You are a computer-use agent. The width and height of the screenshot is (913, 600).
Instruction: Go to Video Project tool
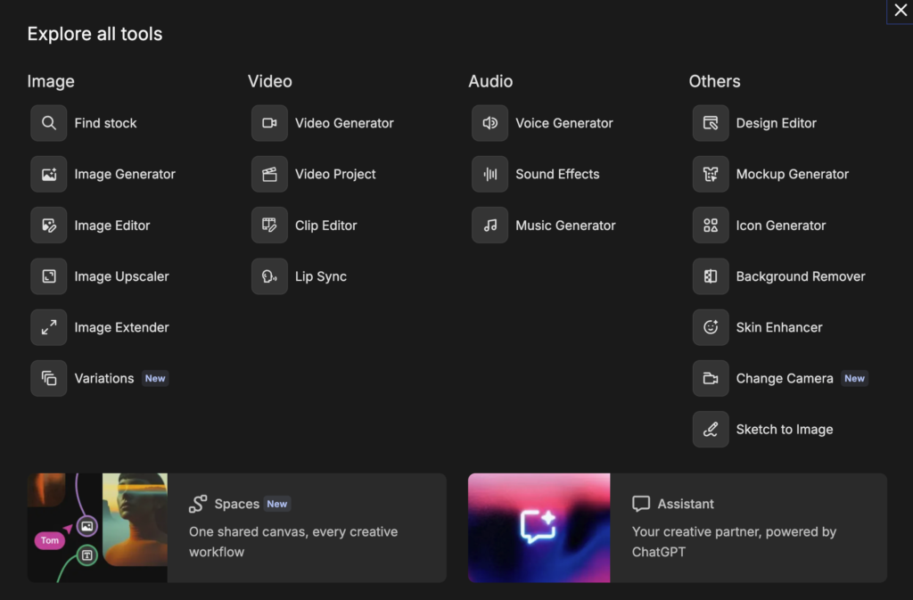coord(335,175)
